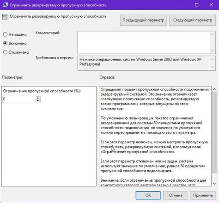This screenshot has width=219, height=203.
Task: Click the 'Требования к версии:' label
Action: click(55, 58)
